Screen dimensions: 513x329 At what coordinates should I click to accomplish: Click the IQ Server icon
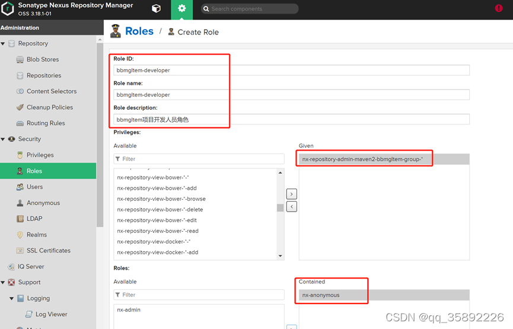pyautogui.click(x=11, y=267)
